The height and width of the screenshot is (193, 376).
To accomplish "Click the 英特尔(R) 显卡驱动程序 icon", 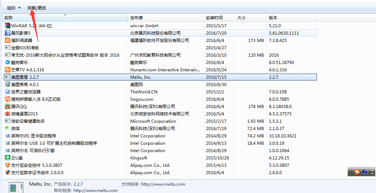I will pos(8,136).
